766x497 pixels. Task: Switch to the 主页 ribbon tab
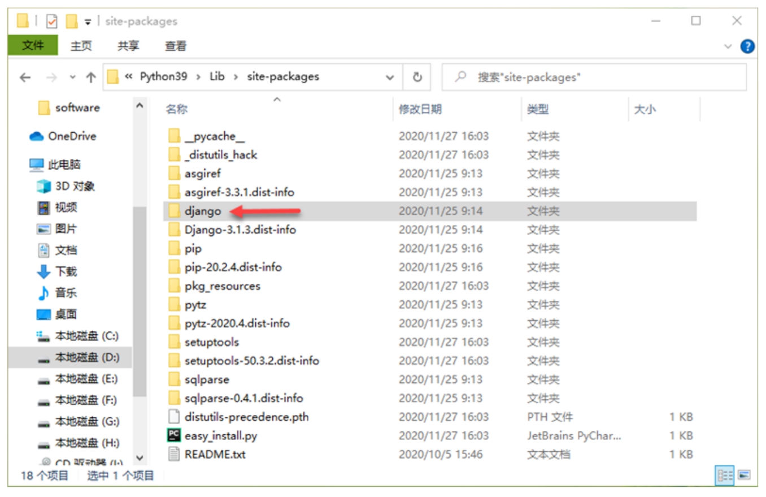tap(81, 46)
